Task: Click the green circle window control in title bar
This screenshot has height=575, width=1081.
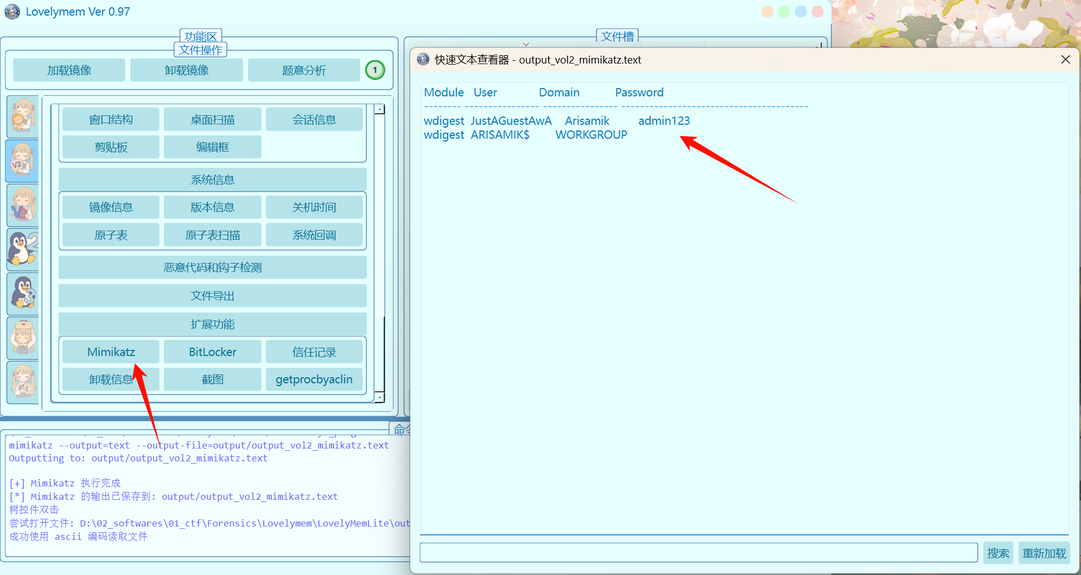Action: 784,12
